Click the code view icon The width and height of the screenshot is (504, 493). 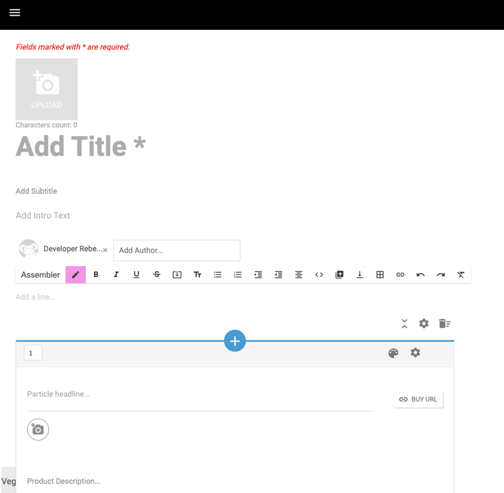319,275
